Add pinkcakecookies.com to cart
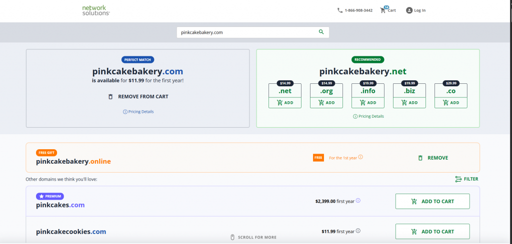 [x=432, y=232]
